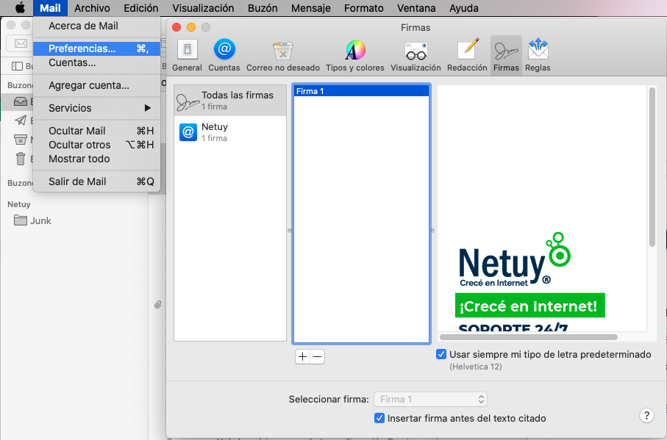This screenshot has width=667, height=440.
Task: Open Redacción preferences pane
Action: pos(467,55)
